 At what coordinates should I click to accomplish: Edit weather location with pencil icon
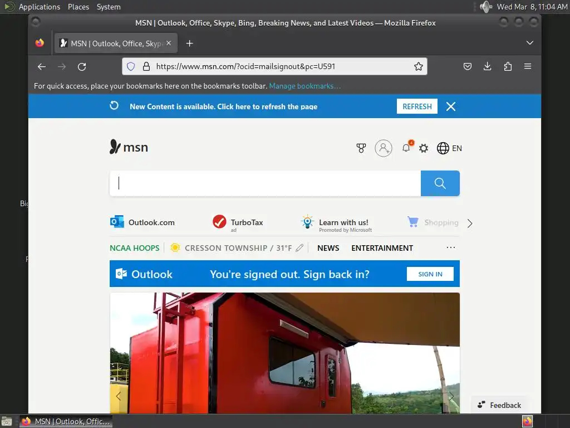(299, 248)
